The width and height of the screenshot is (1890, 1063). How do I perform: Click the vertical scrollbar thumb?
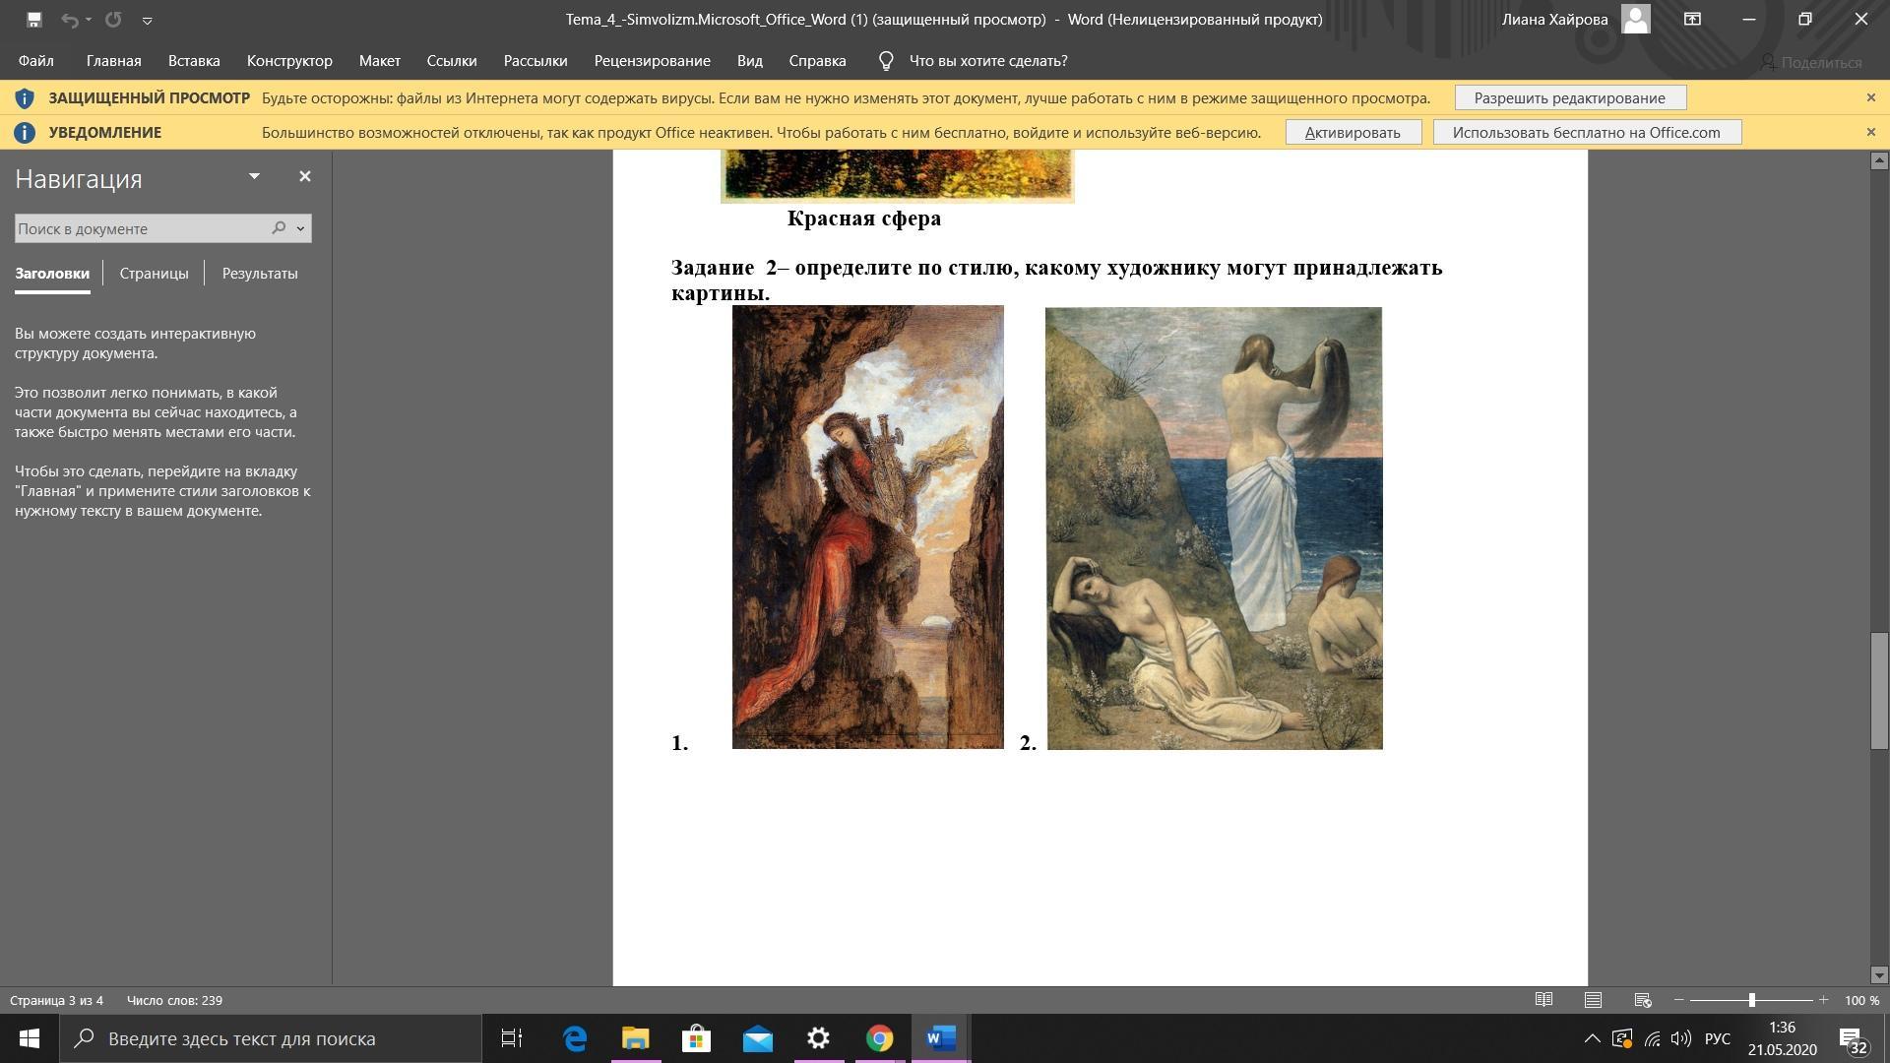[1879, 692]
